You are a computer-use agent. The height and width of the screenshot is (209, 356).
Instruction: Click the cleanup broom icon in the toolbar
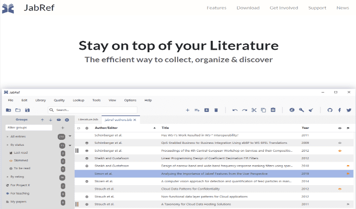(x=311, y=110)
